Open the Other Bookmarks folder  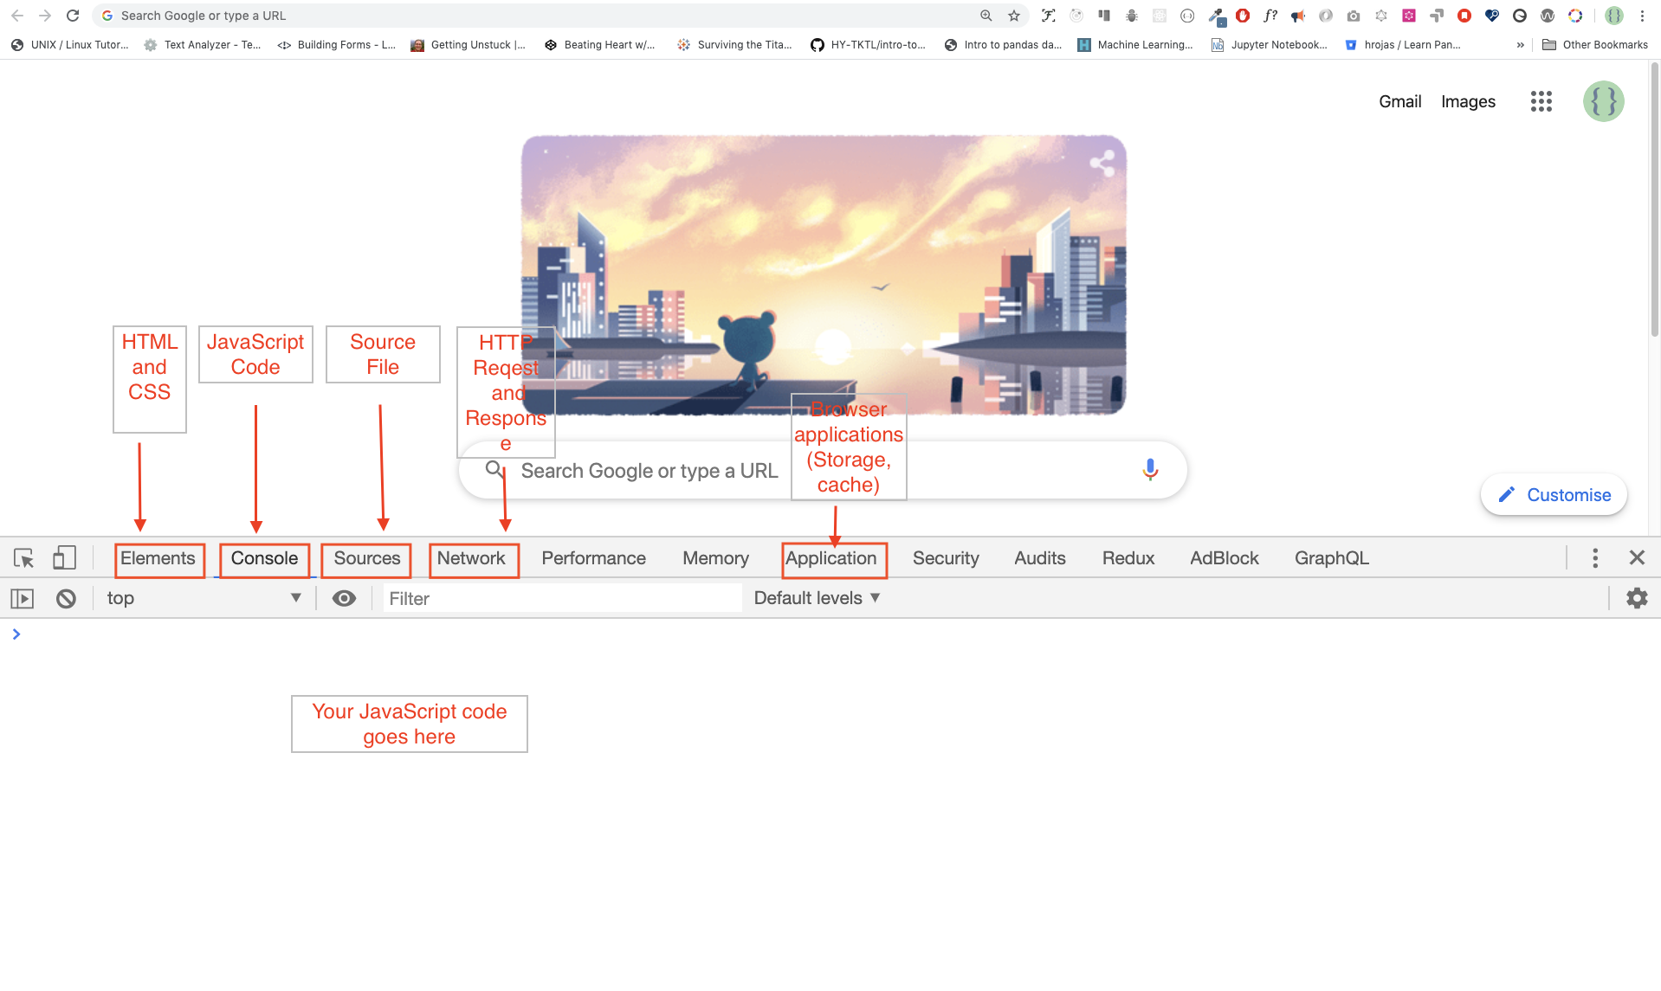pos(1595,45)
